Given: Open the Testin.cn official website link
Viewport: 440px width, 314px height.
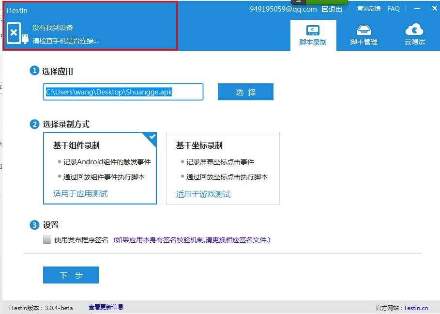Looking at the screenshot, I should [416, 308].
